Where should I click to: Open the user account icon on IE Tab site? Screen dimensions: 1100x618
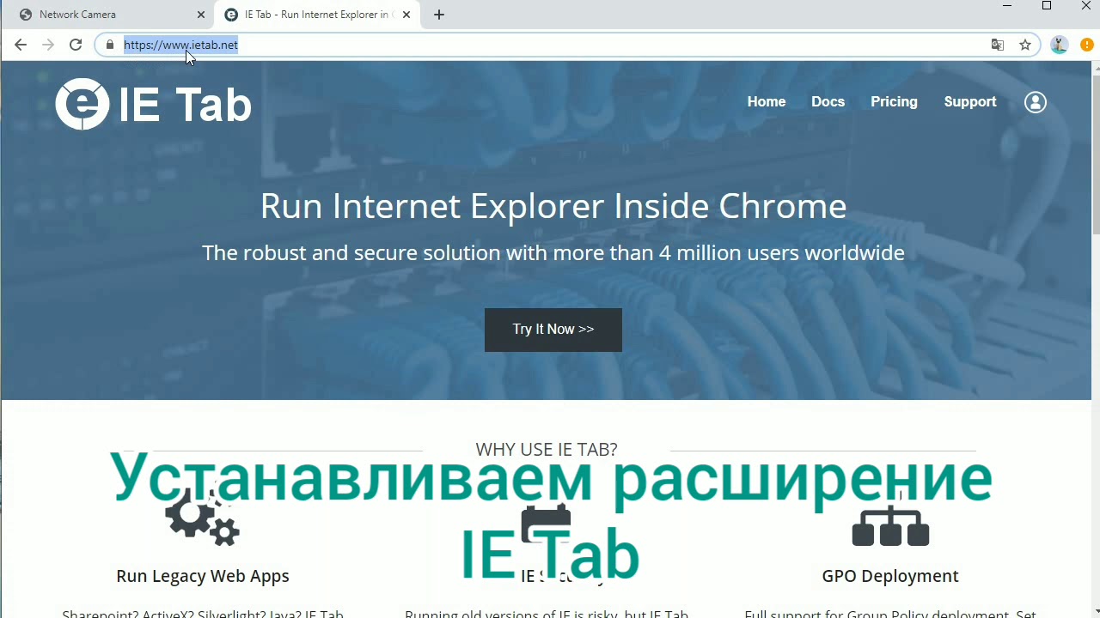coord(1036,102)
